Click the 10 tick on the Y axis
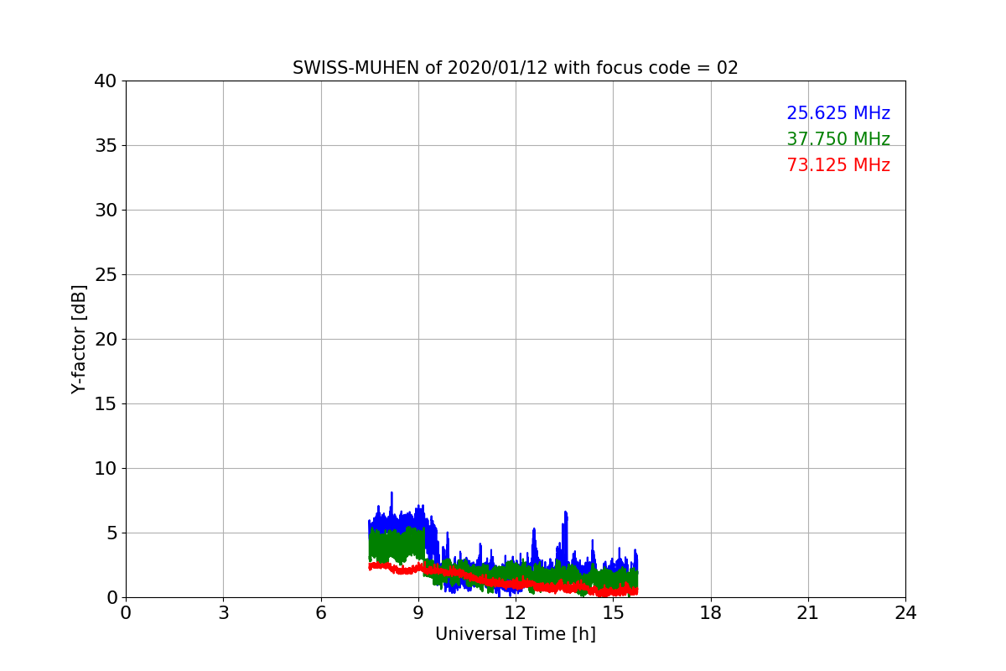1006x671 pixels. click(106, 469)
